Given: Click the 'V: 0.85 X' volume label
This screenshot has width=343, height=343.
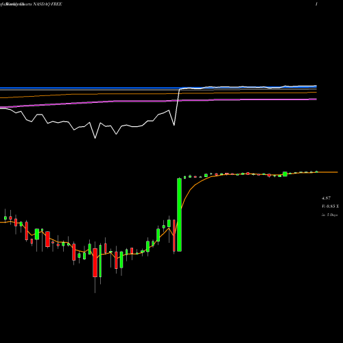Looking at the screenshot, I should click(330, 206).
